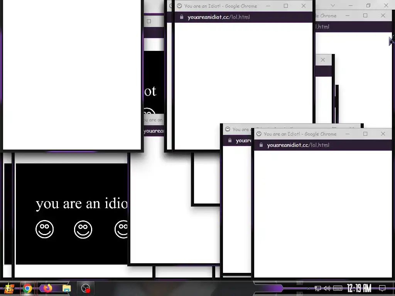Show hidden system tray icons
The width and height of the screenshot is (395, 296).
point(308,288)
